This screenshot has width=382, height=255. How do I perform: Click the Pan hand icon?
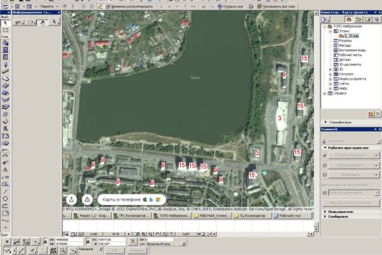click(x=157, y=234)
